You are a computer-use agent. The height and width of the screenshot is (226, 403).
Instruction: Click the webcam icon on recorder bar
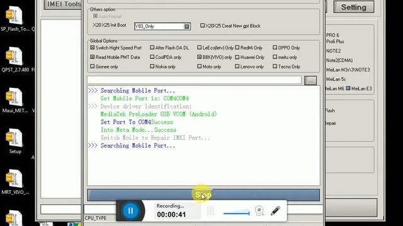click(259, 211)
